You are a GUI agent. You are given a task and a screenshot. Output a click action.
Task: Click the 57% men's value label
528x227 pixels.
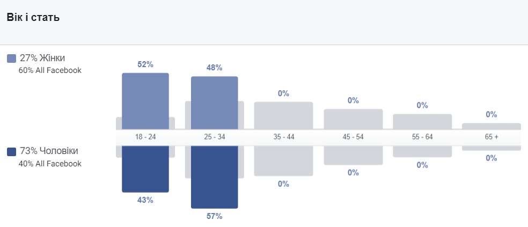215,216
